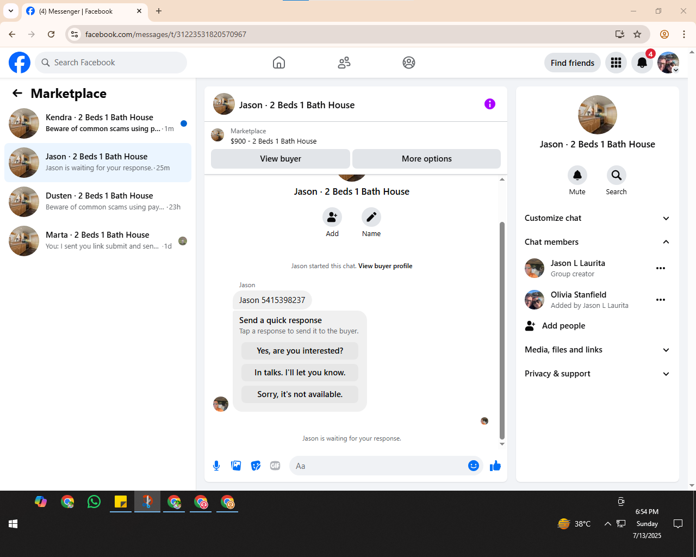The width and height of the screenshot is (696, 557).
Task: Click the Jason 5415398237 message bubble
Action: tap(272, 300)
